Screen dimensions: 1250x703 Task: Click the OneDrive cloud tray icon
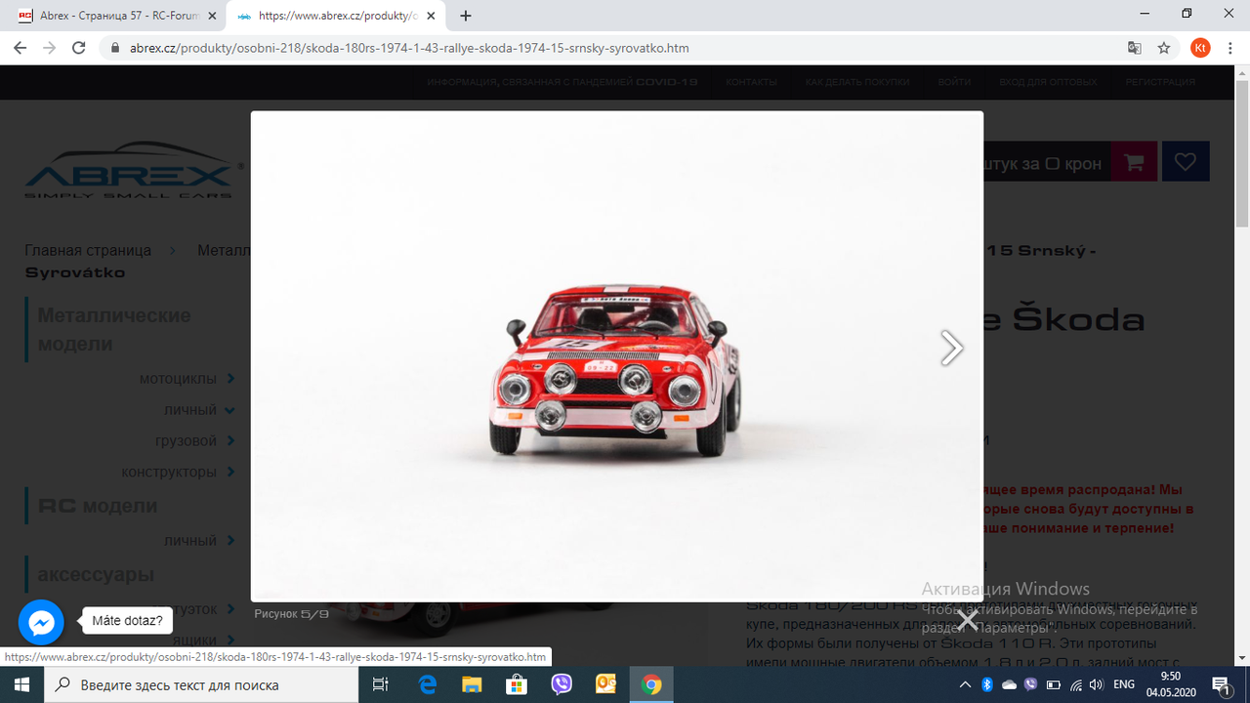pos(1010,684)
